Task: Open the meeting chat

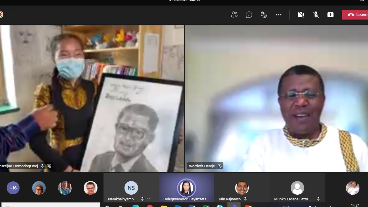Action: pyautogui.click(x=249, y=15)
